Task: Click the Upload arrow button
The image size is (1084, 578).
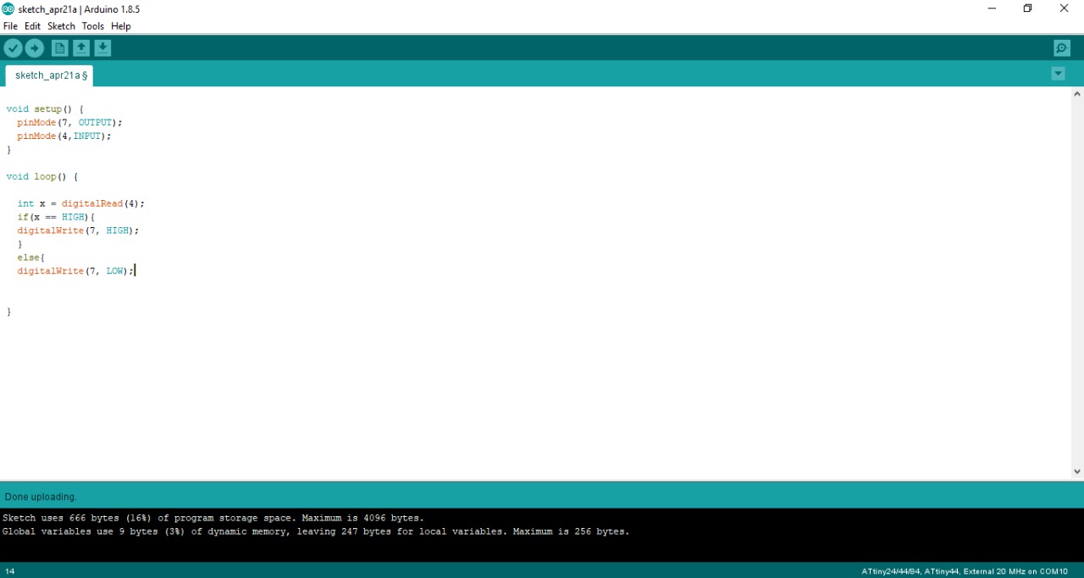Action: 35,48
